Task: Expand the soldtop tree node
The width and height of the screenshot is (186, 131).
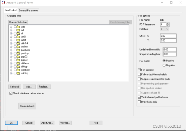Action: point(11,73)
